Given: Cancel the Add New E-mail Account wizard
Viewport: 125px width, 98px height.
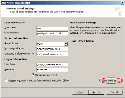Looking at the screenshot, I should (114, 92).
